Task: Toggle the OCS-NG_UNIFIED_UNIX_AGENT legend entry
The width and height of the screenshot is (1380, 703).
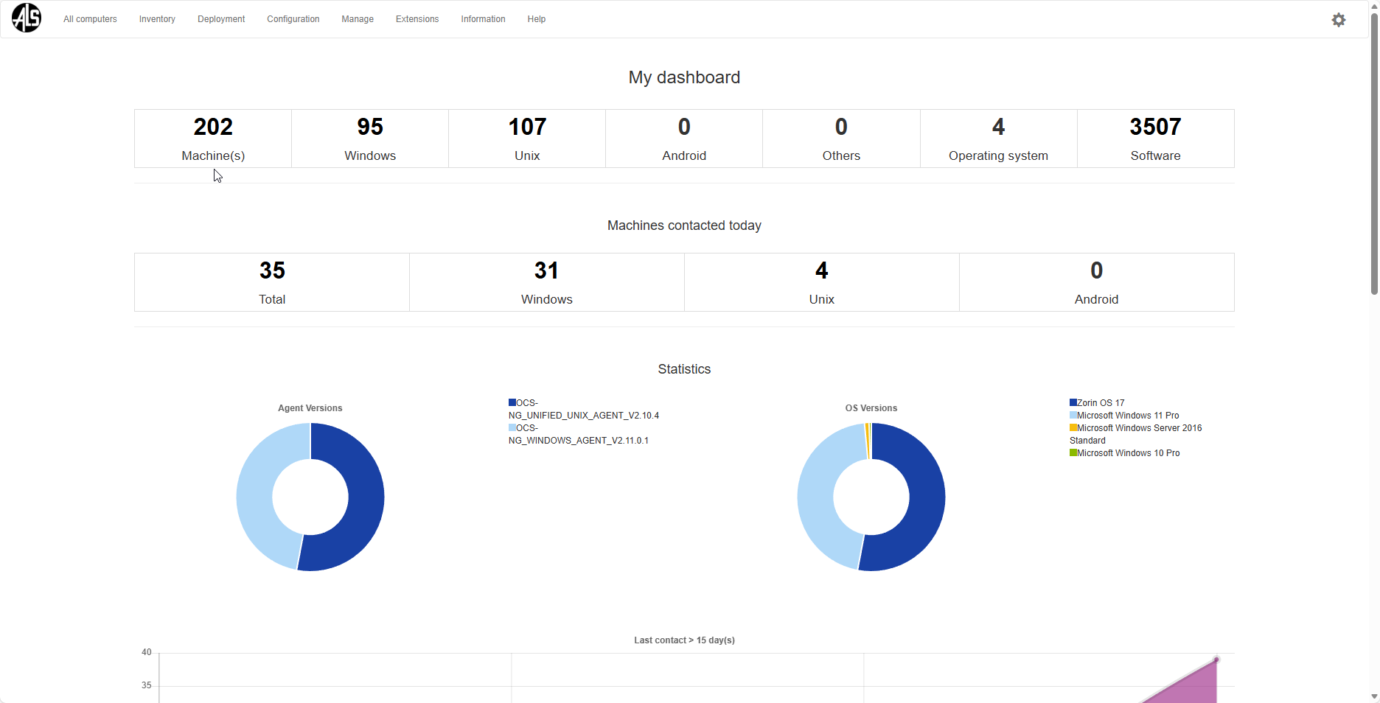Action: pos(583,409)
